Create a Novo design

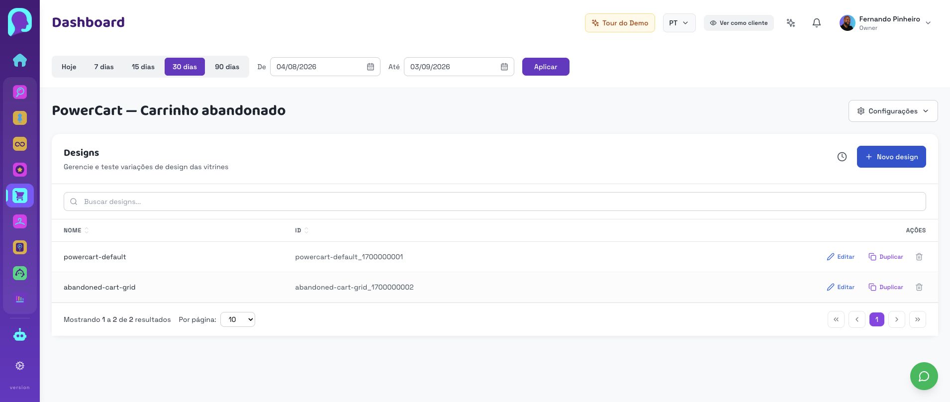pos(891,157)
